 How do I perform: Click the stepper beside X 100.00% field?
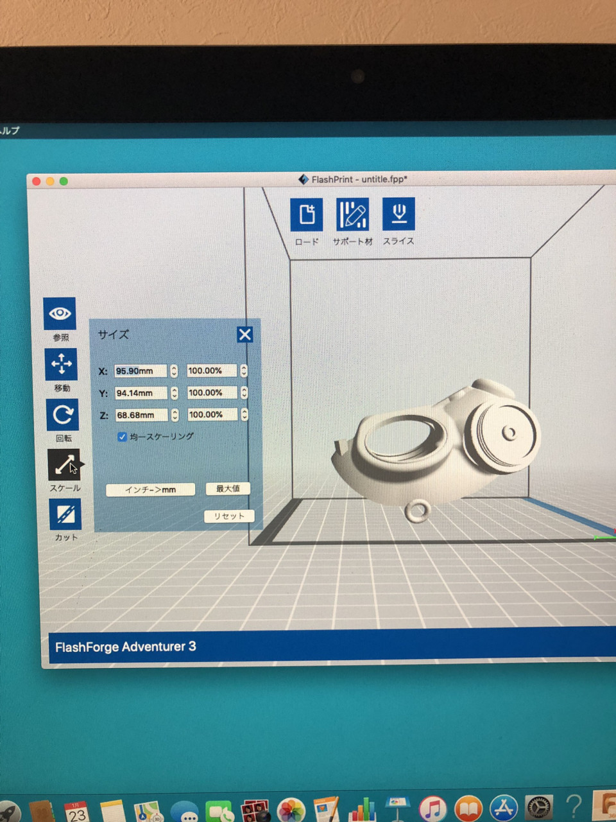click(244, 371)
